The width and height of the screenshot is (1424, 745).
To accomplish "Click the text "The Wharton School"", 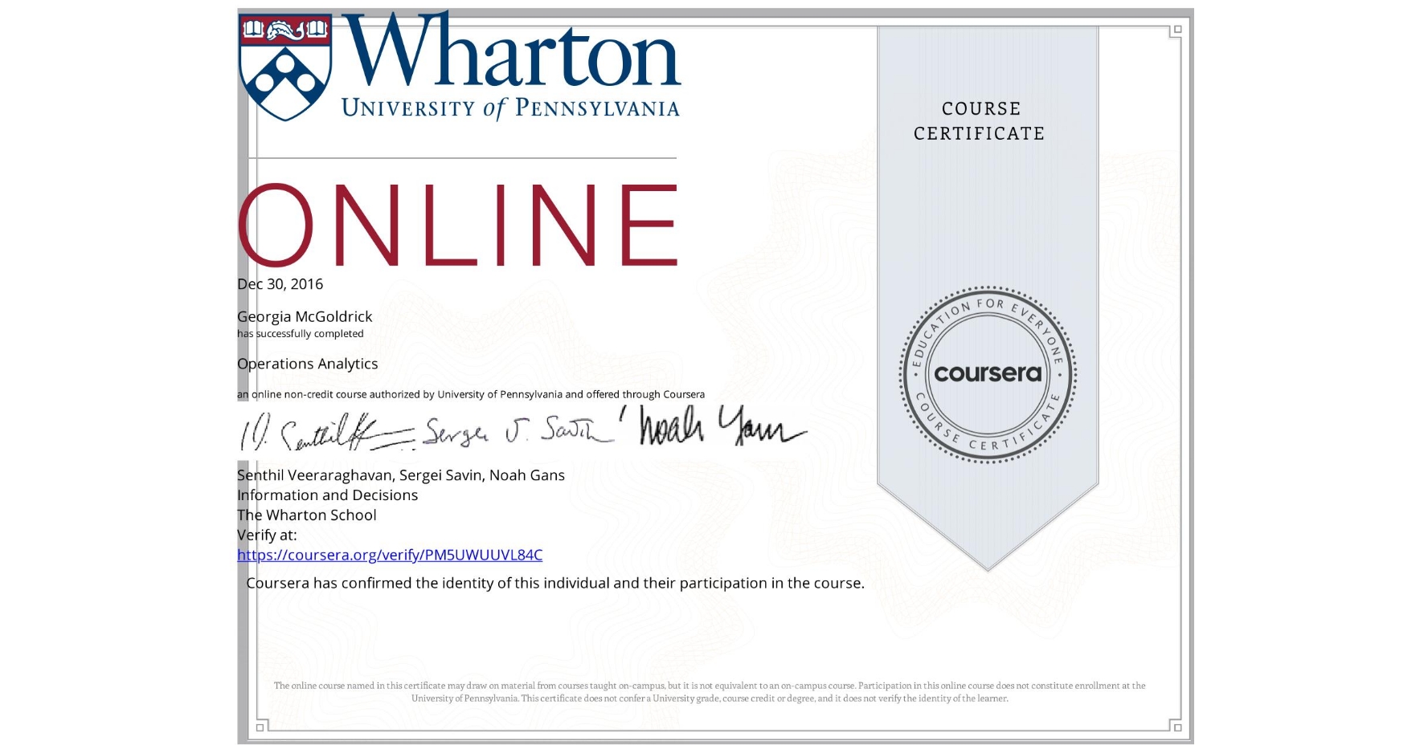I will pyautogui.click(x=306, y=515).
